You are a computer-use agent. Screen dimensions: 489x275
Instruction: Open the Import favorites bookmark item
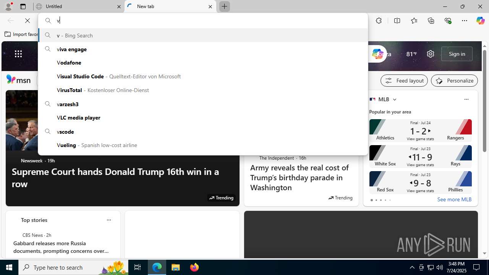tap(21, 34)
